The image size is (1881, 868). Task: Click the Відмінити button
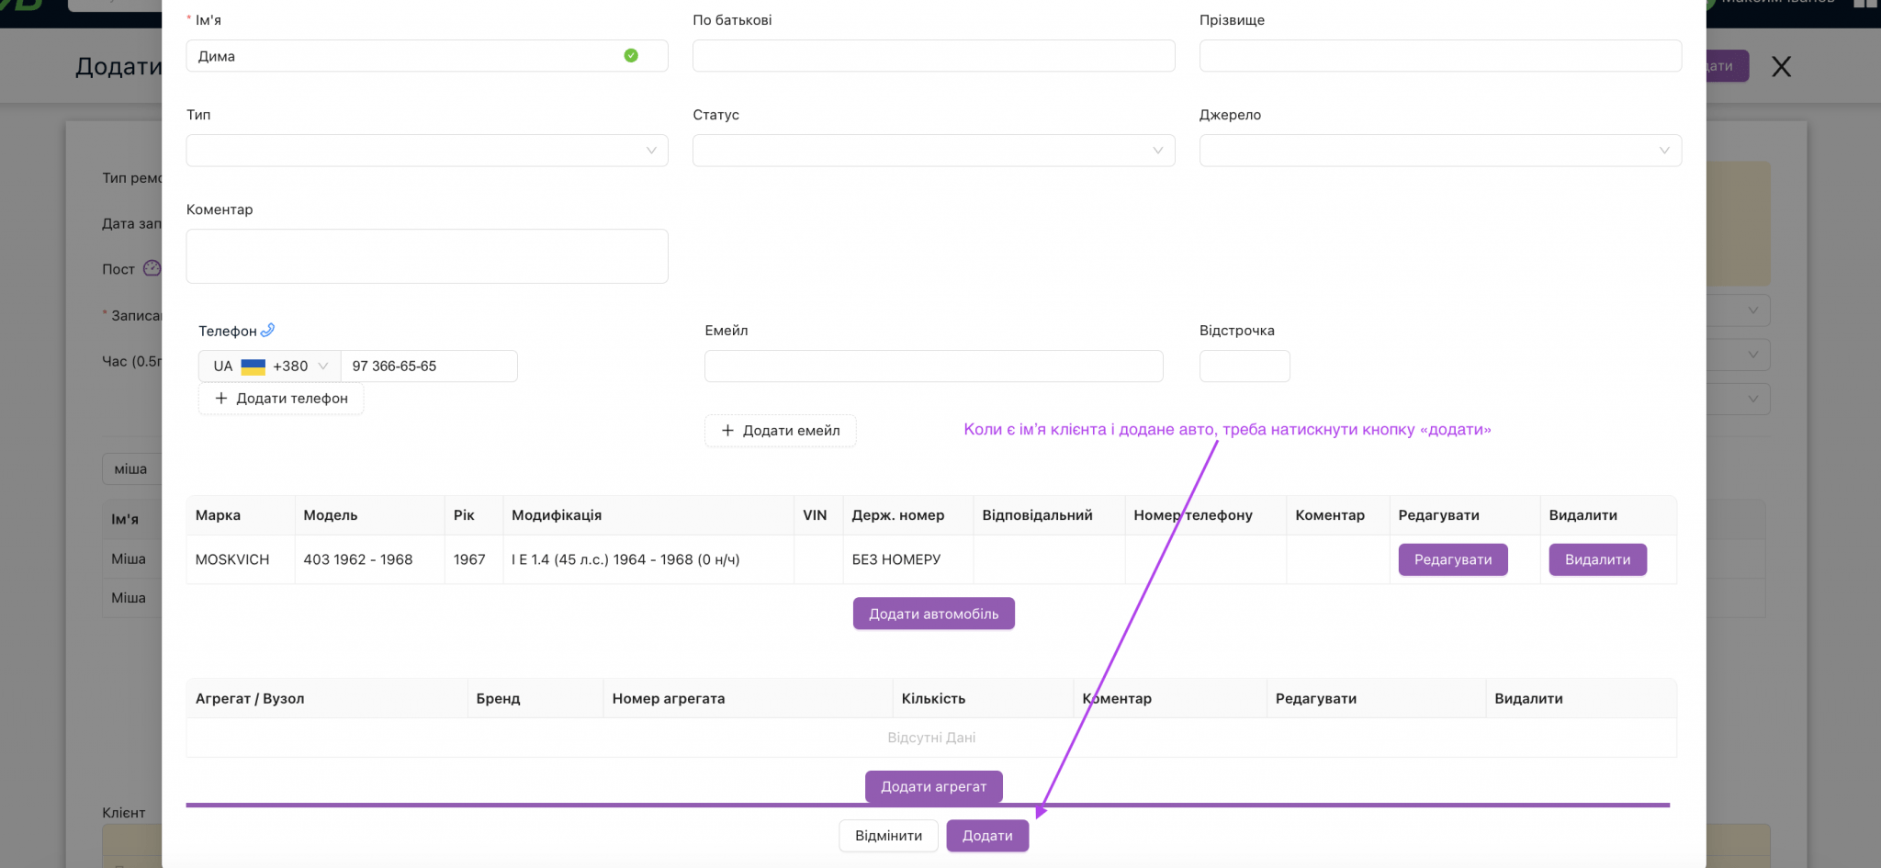tap(888, 835)
